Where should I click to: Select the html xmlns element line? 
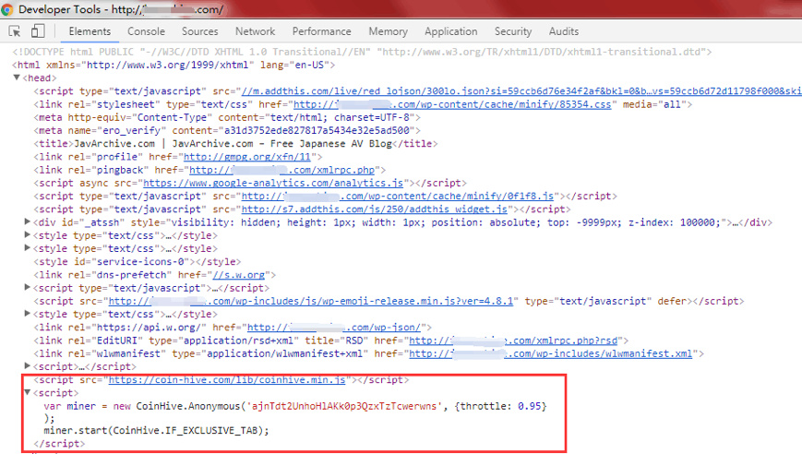point(174,65)
